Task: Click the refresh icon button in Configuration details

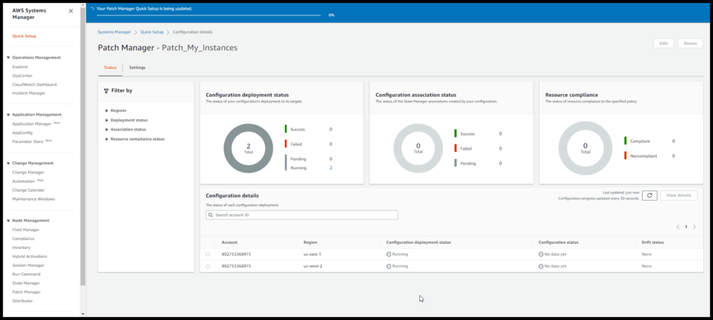Action: coord(649,195)
